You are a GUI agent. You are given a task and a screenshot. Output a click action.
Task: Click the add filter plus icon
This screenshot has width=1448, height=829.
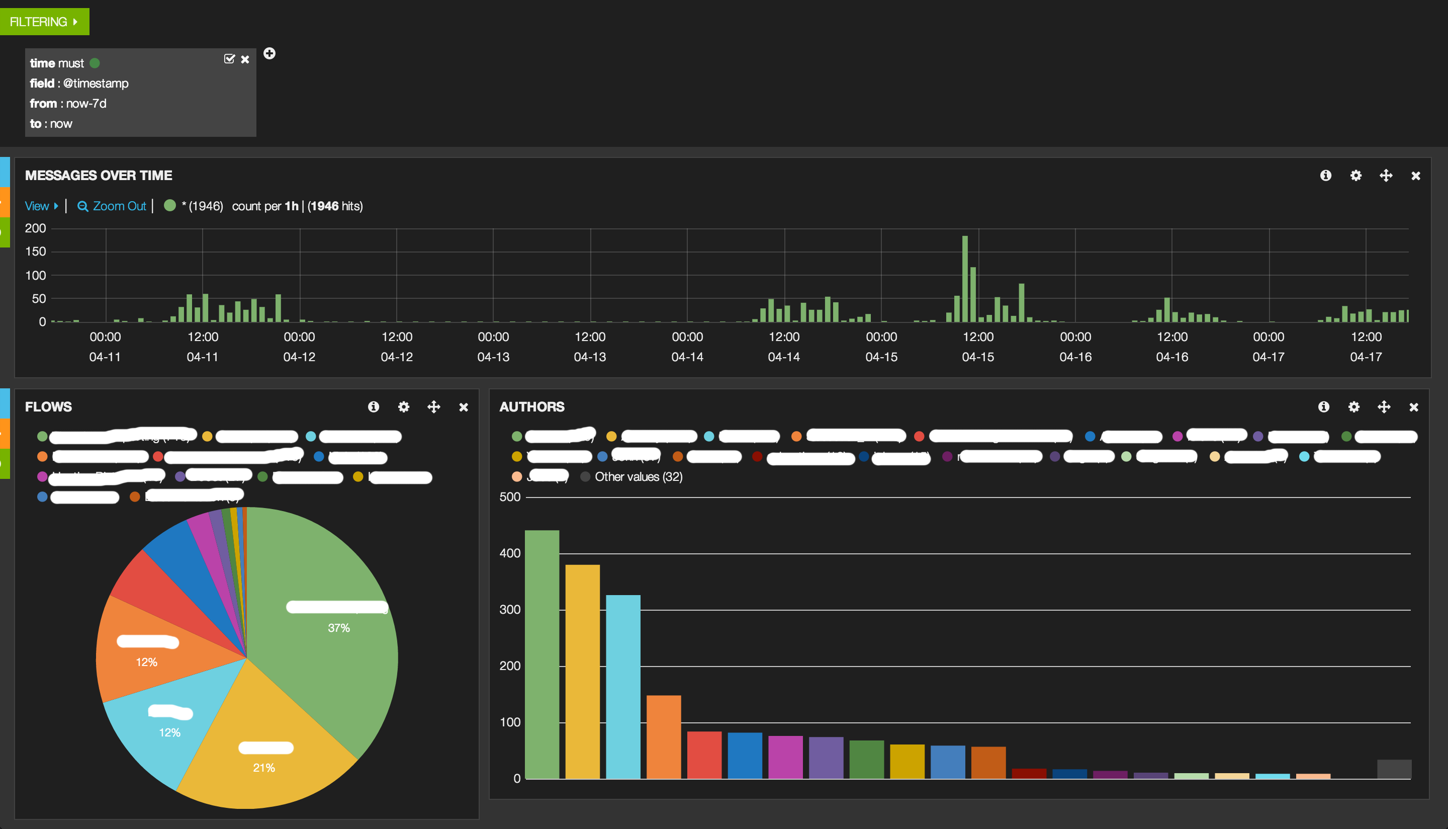point(269,53)
